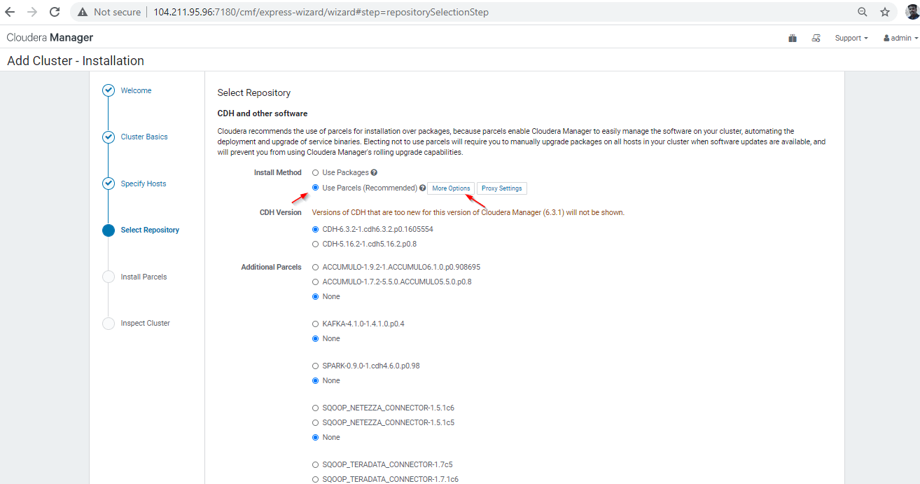
Task: Click the help icon beside Use Packages
Action: (x=374, y=172)
